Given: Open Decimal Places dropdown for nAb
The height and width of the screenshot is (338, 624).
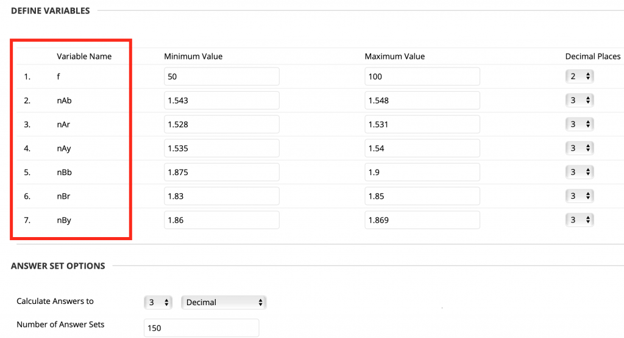Looking at the screenshot, I should pyautogui.click(x=580, y=100).
